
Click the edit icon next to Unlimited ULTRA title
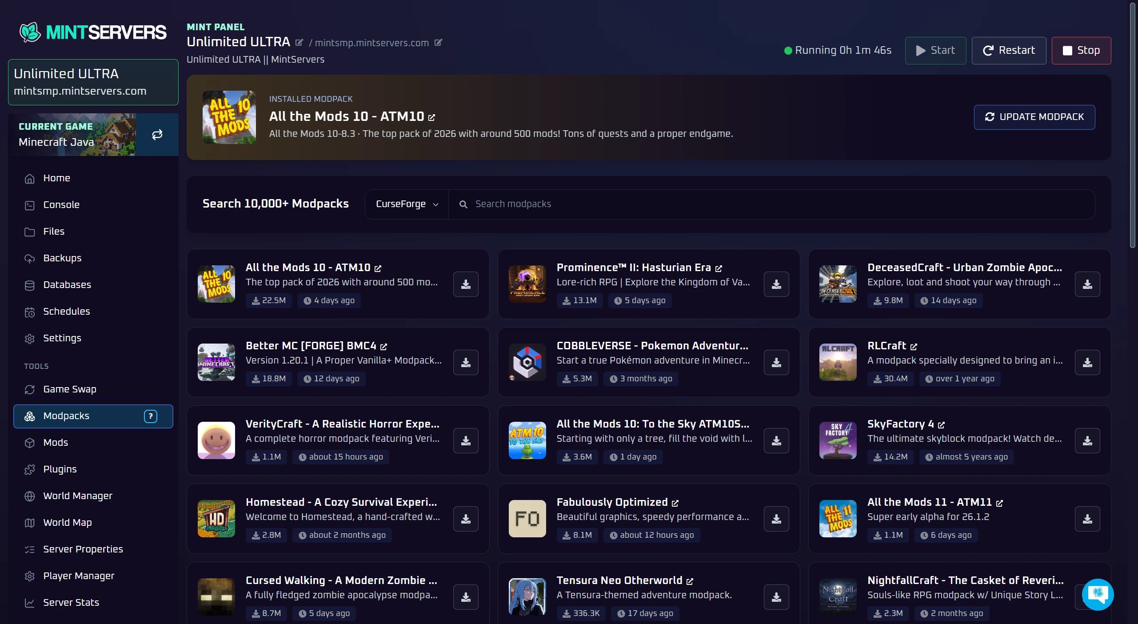(299, 42)
